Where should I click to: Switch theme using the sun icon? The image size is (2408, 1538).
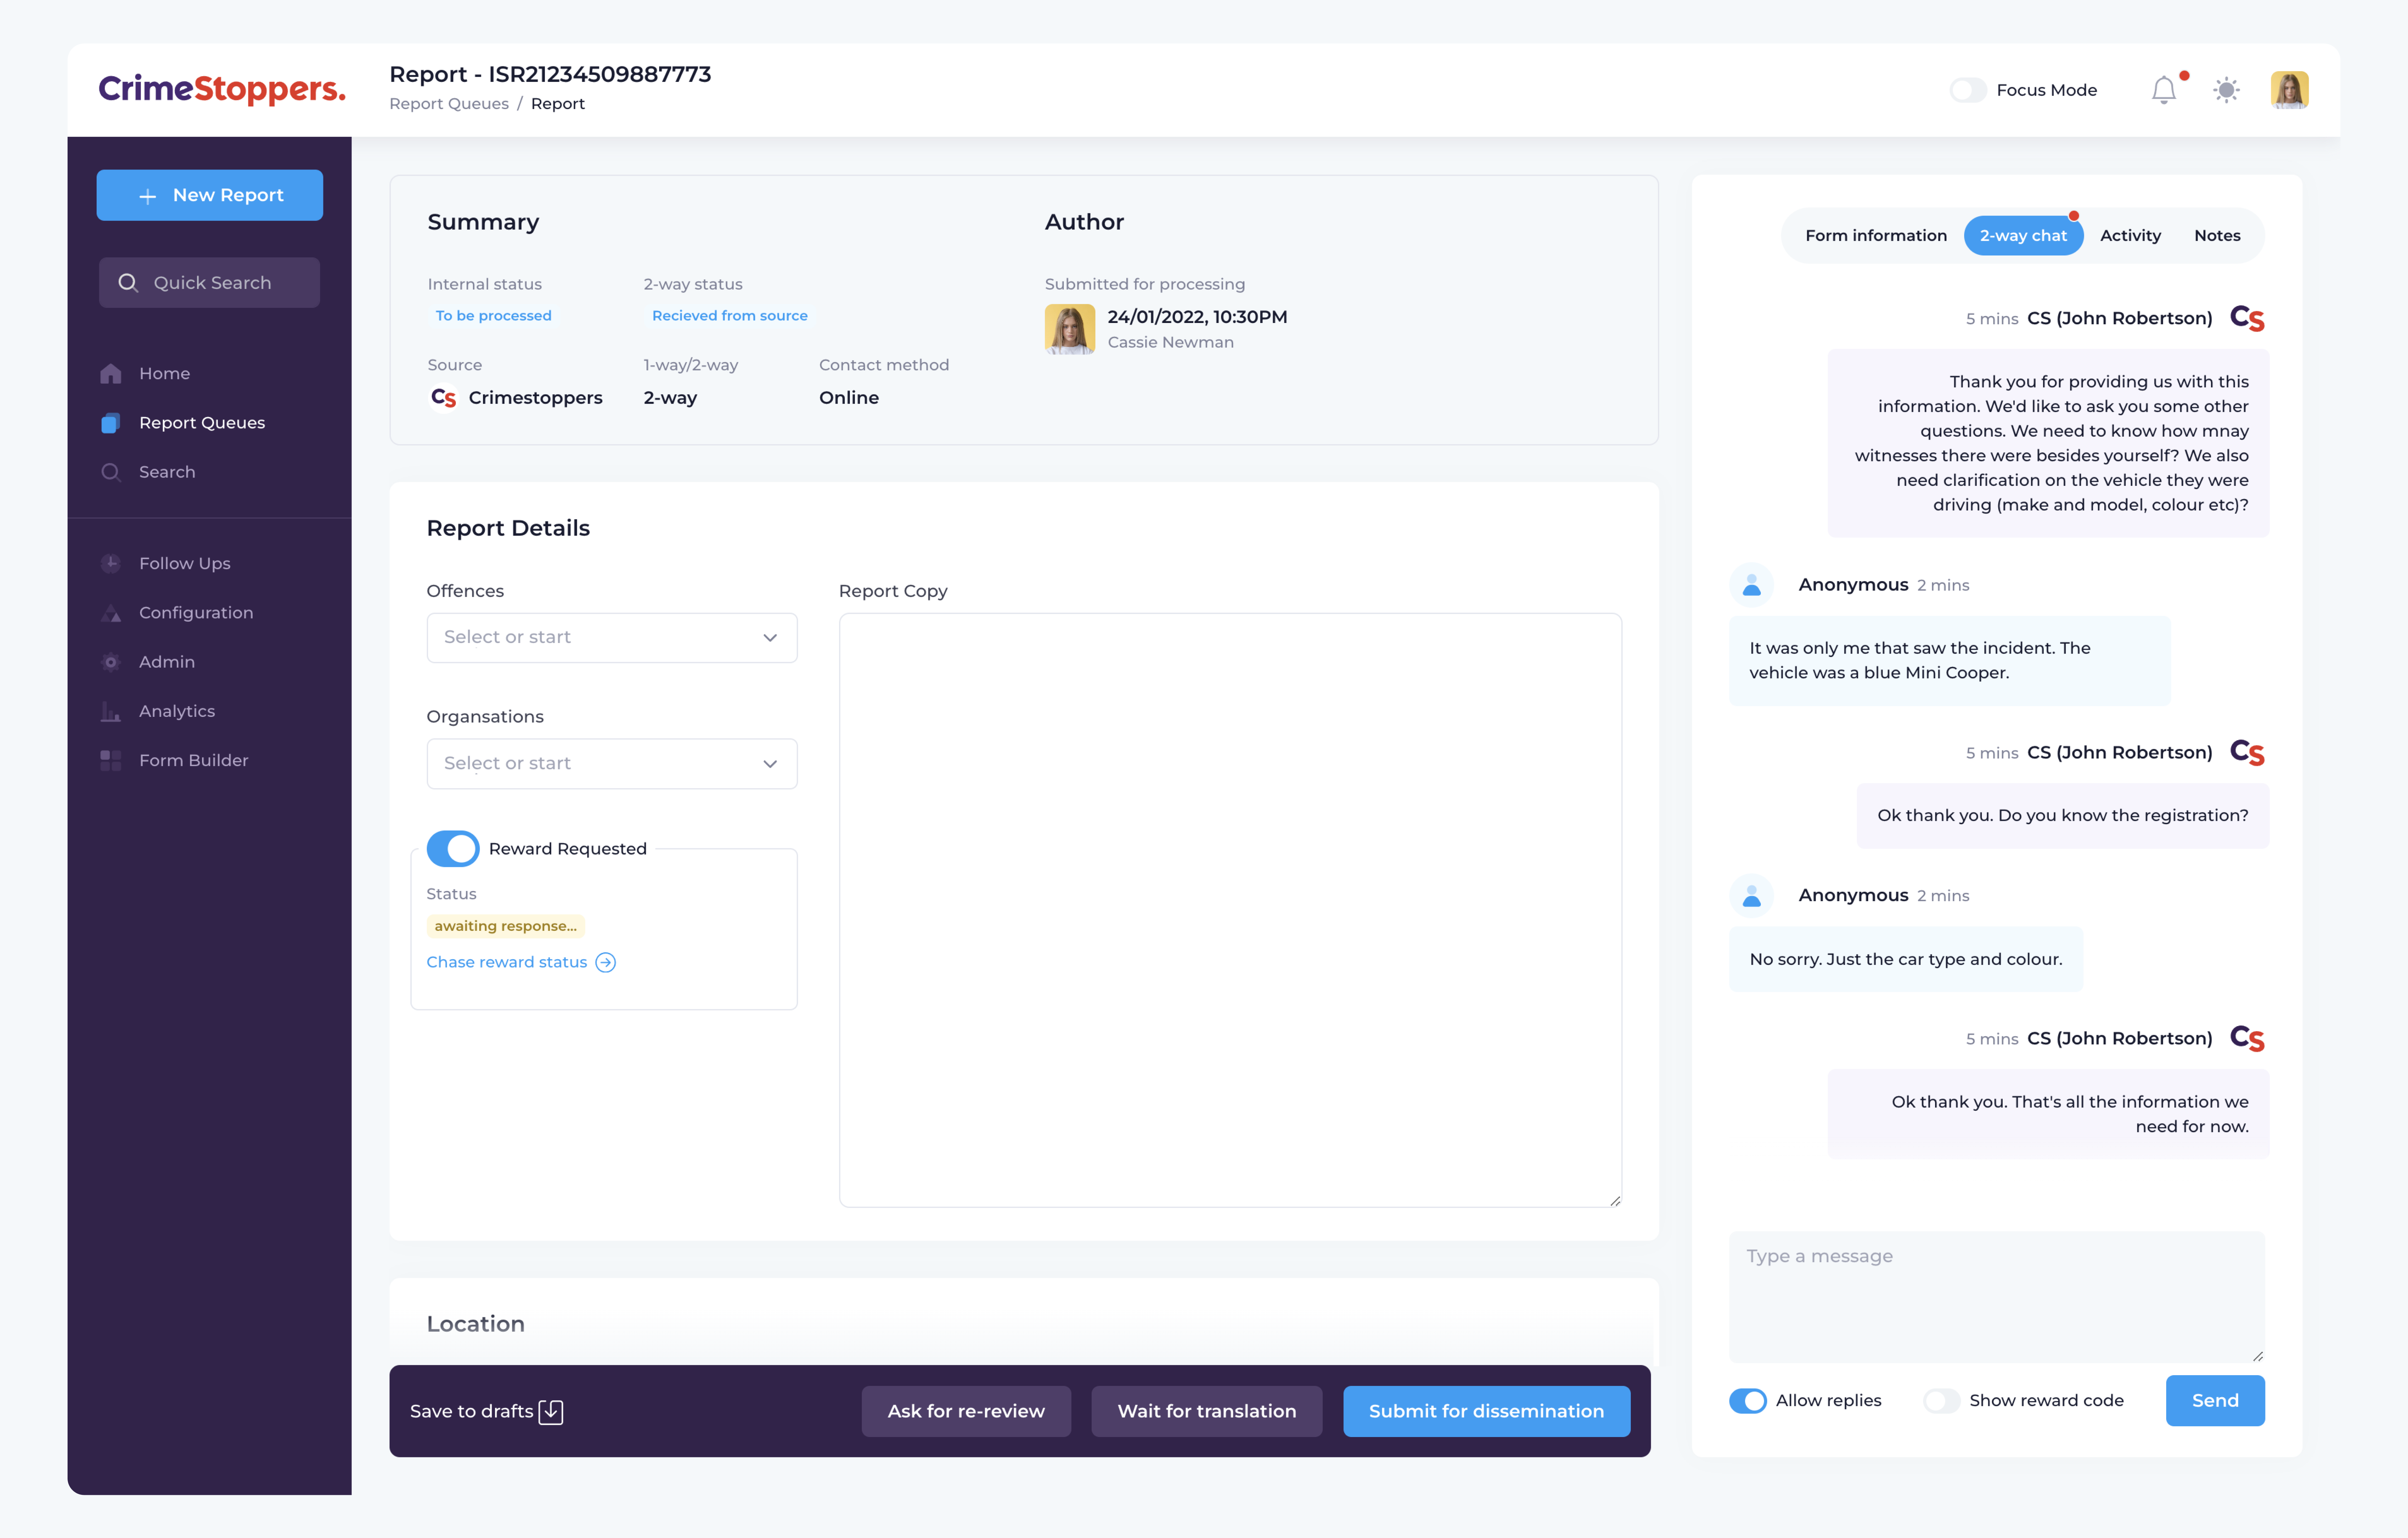(2226, 89)
